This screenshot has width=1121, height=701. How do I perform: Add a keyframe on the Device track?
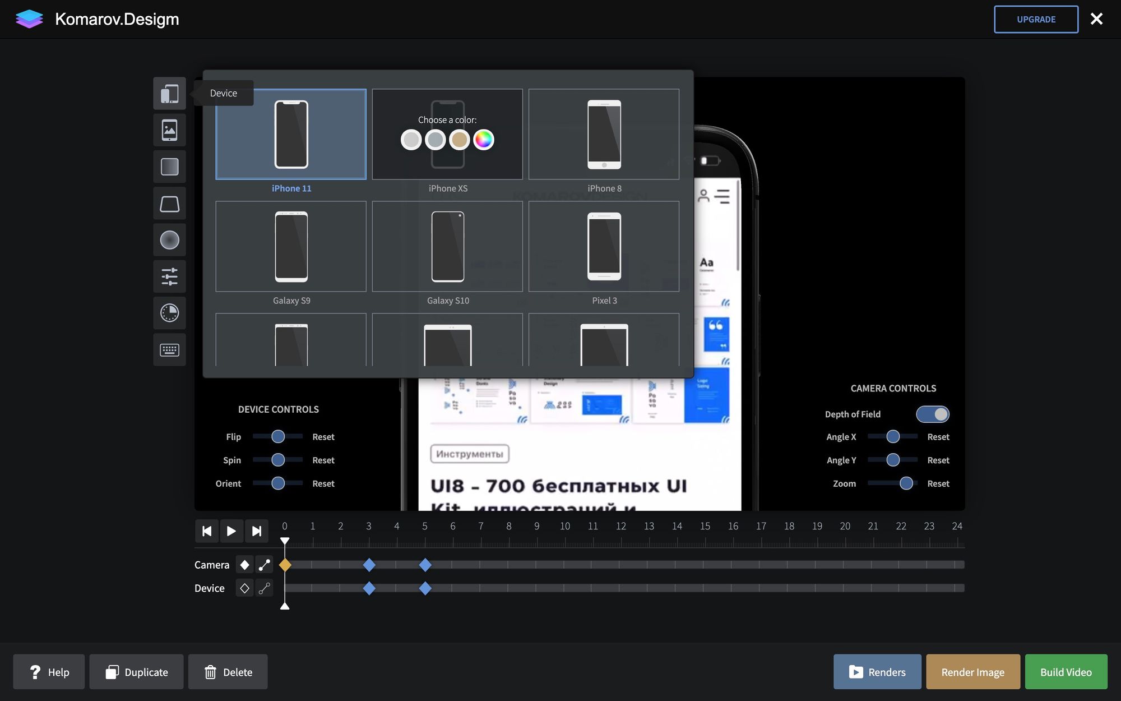click(244, 588)
